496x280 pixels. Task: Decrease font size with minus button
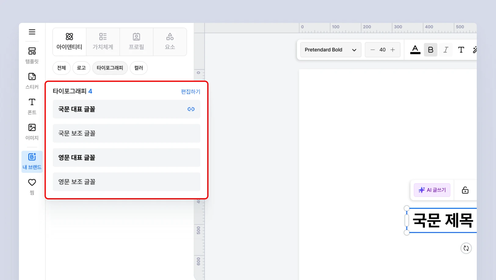pyautogui.click(x=372, y=50)
